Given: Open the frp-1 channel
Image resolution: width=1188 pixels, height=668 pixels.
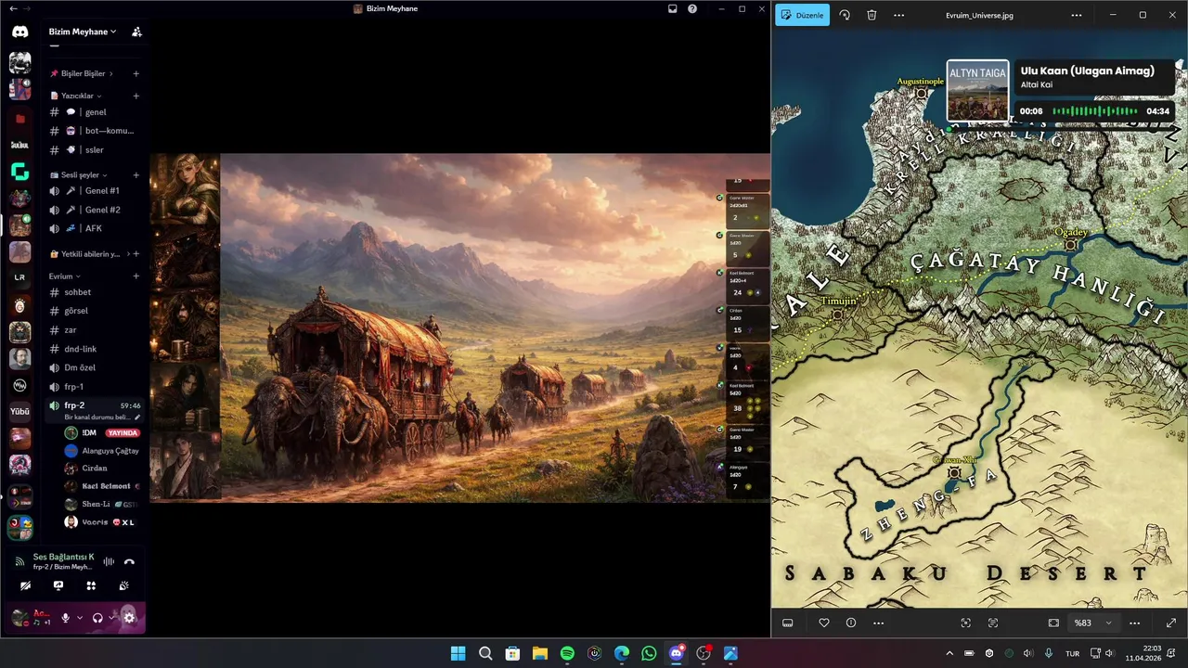Looking at the screenshot, I should coord(95,386).
